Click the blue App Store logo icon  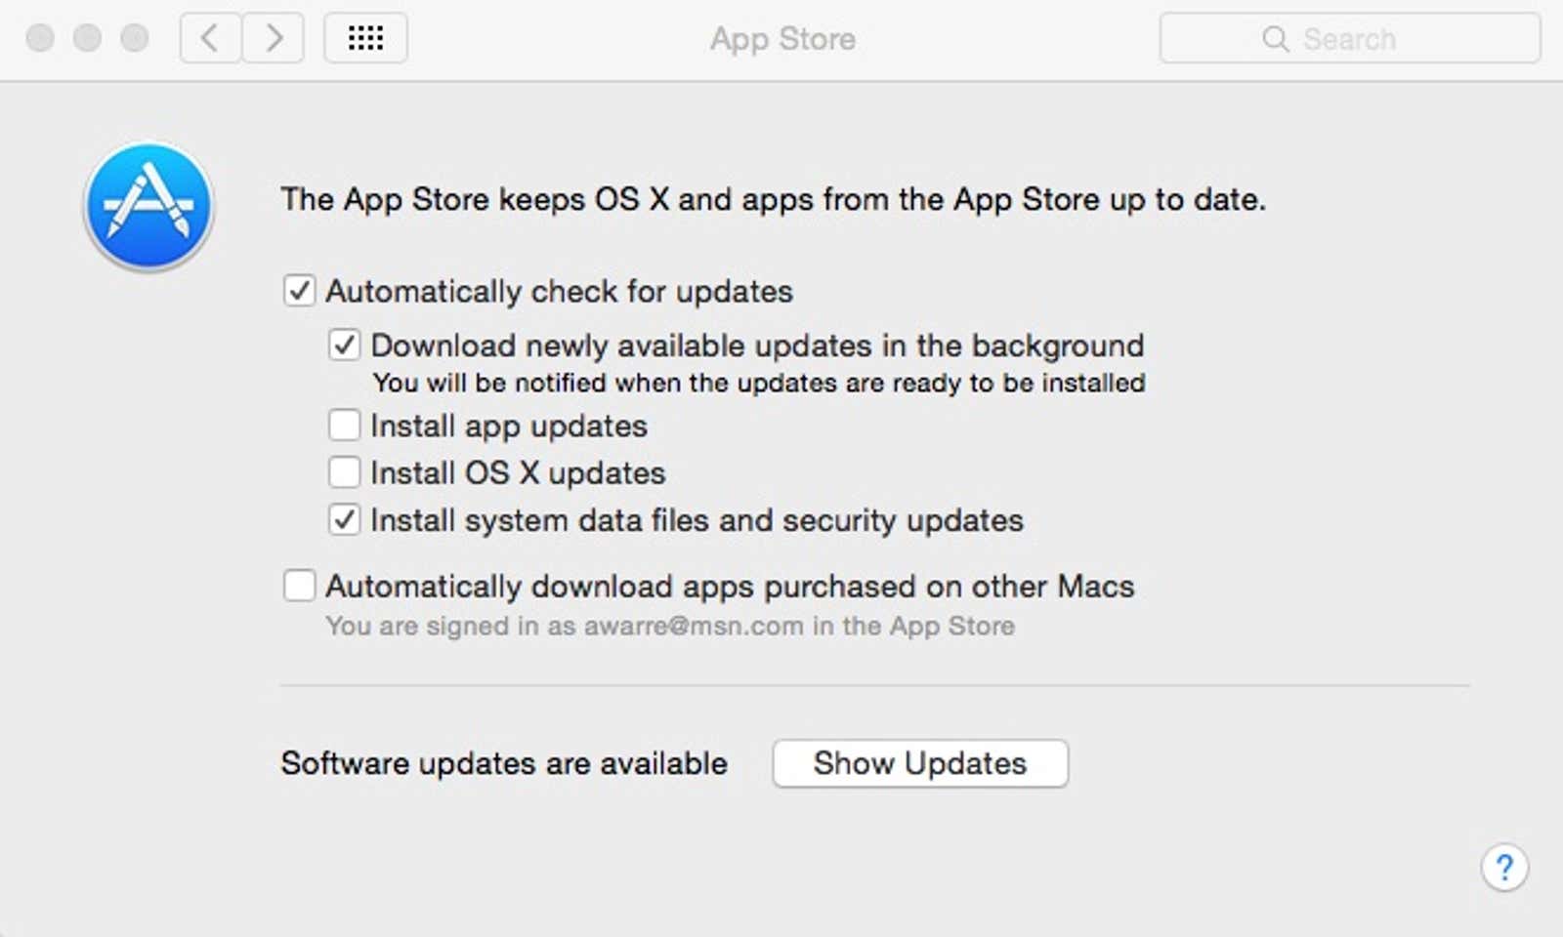(148, 206)
